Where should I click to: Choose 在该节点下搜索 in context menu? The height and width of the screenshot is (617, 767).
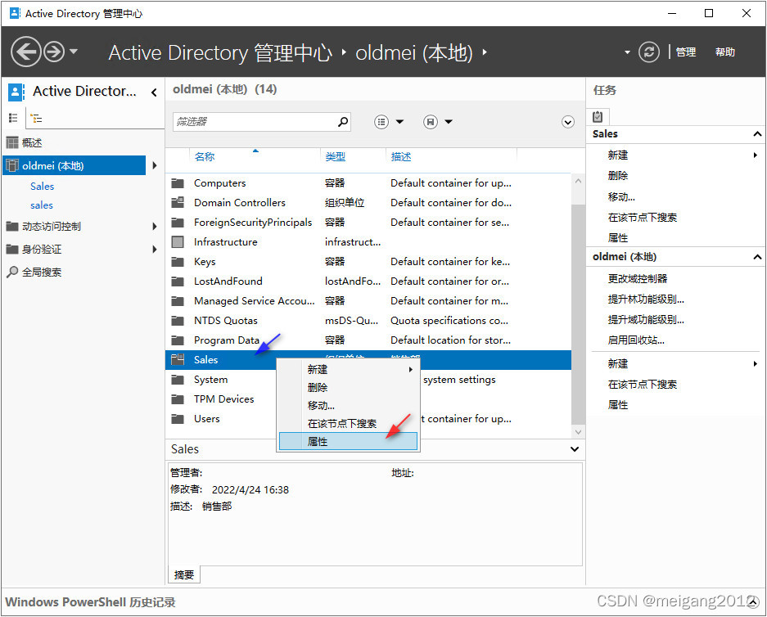(348, 423)
